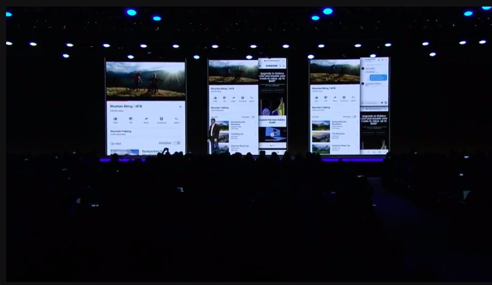Image resolution: width=492 pixels, height=285 pixels.
Task: Like the video on the middle screen
Action: click(x=215, y=99)
